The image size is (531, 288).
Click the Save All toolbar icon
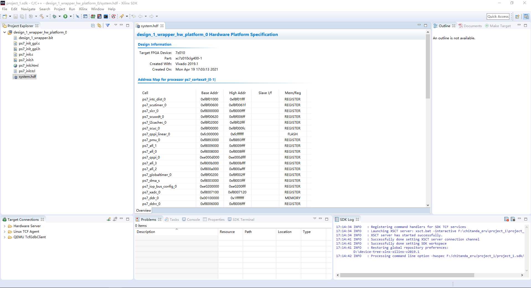click(22, 17)
